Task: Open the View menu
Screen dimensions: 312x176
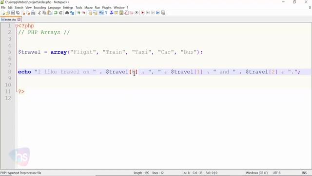Action: [28, 8]
